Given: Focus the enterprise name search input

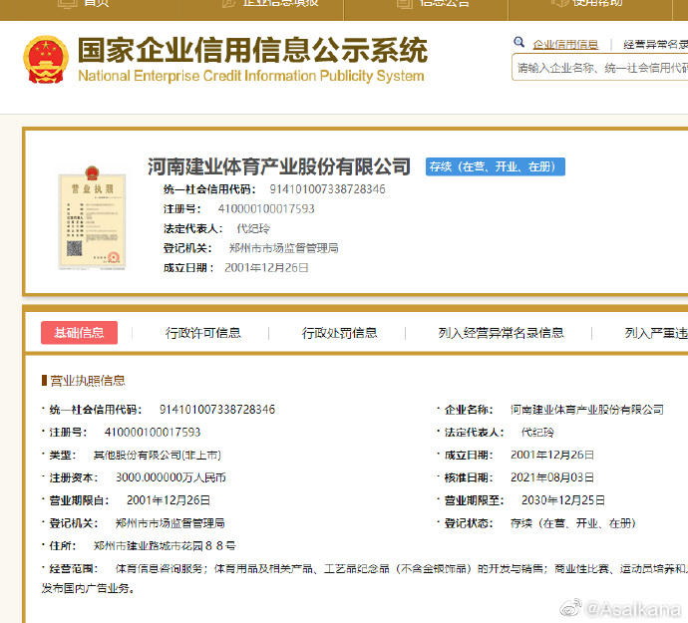Looking at the screenshot, I should point(600,68).
